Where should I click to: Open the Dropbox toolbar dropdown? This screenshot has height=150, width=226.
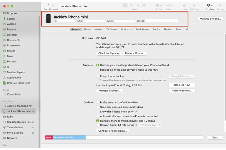click(x=210, y=5)
